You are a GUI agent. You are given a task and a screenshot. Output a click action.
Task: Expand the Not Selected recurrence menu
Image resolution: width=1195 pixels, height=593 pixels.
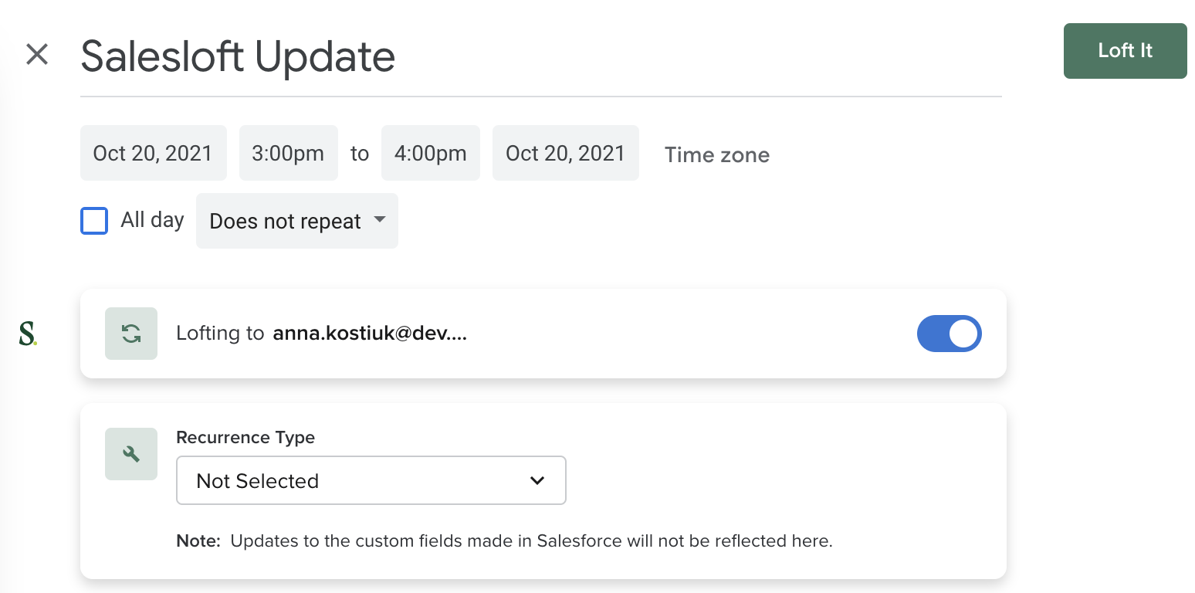pyautogui.click(x=371, y=479)
